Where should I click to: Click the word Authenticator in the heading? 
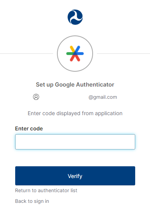[95, 85]
